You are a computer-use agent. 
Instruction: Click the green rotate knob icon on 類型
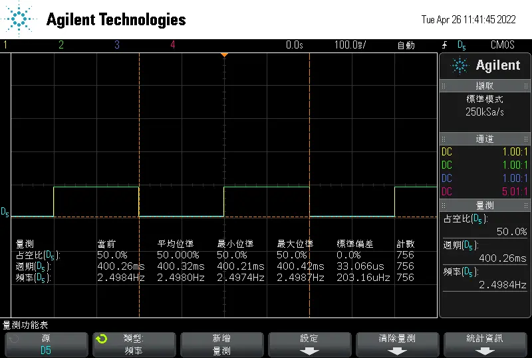[102, 339]
